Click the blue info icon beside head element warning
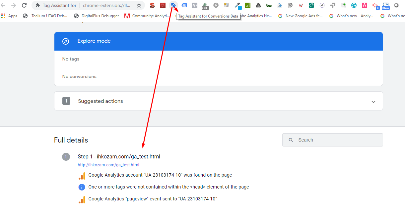The width and height of the screenshot is (405, 210). pos(82,187)
